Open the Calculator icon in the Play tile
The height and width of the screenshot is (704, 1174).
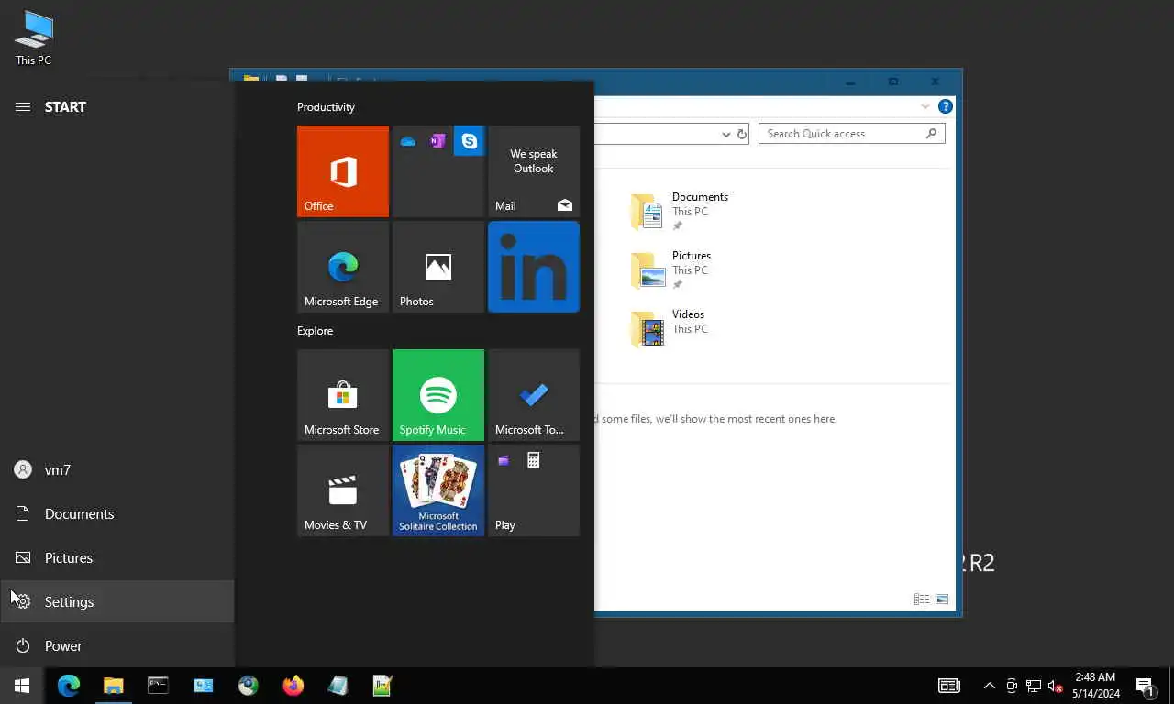(533, 460)
